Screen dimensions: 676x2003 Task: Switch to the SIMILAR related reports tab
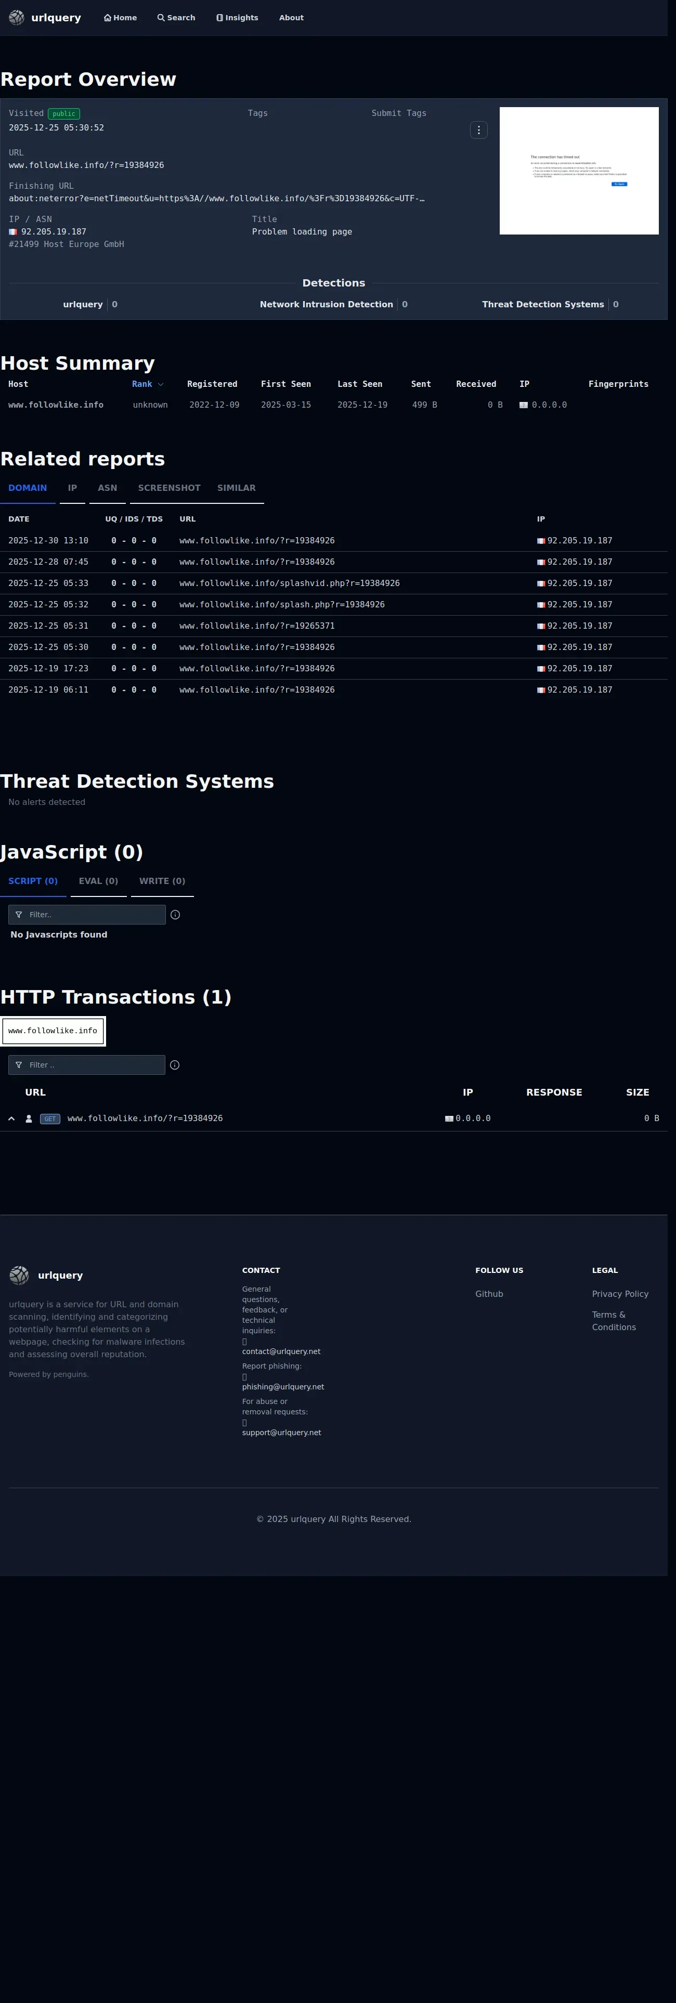237,488
